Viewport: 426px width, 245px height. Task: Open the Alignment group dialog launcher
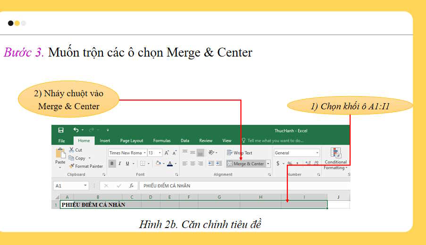269,175
